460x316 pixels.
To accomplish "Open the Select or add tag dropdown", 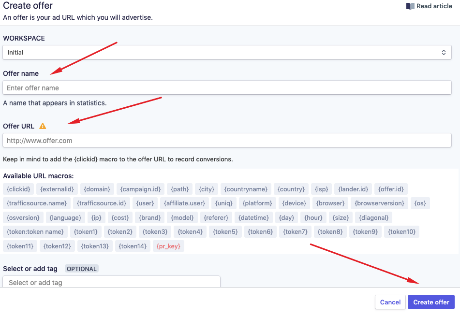I will point(111,282).
